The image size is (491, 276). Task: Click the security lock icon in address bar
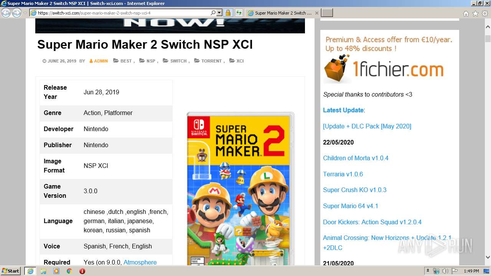pyautogui.click(x=228, y=13)
